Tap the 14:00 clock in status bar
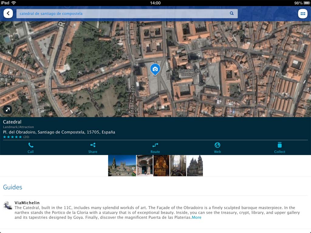 click(155, 3)
